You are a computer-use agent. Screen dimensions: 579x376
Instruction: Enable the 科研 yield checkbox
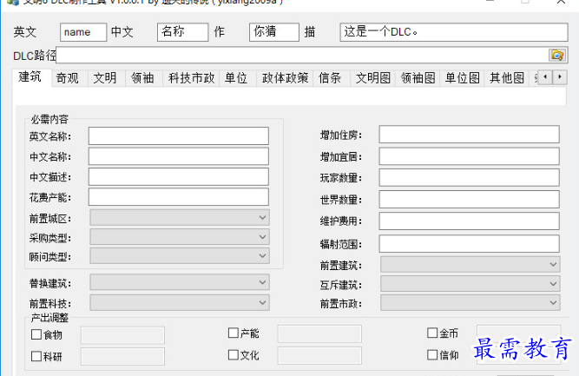pos(36,356)
